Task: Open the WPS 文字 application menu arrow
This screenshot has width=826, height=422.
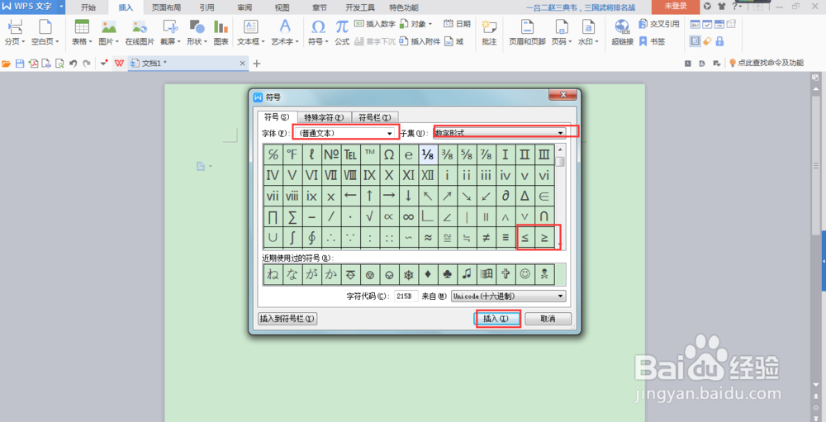Action: 61,7
